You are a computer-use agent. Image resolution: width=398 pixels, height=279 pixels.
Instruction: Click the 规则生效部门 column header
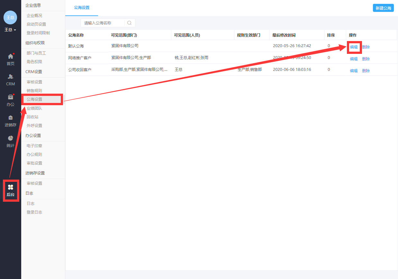(249, 35)
